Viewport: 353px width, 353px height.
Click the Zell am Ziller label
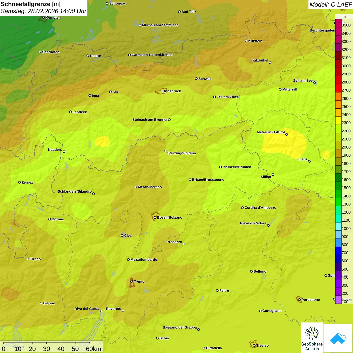coord(227,97)
